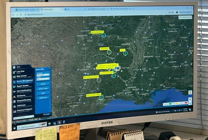The width and height of the screenshot is (208, 140).
Task: Open the Alert Notifications icon
Action: point(14,91)
